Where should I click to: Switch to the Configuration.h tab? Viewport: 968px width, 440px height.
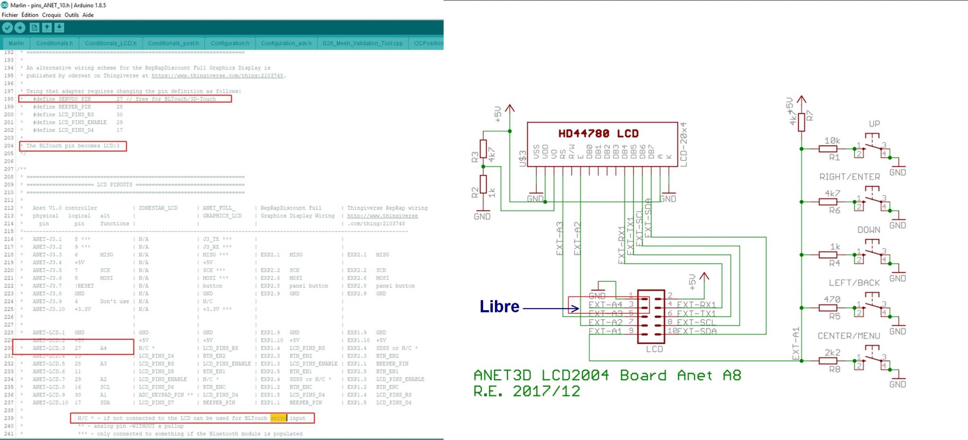pos(230,43)
